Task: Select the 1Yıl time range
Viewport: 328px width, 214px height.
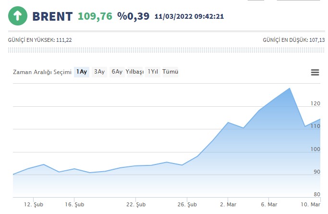Action: pos(153,72)
